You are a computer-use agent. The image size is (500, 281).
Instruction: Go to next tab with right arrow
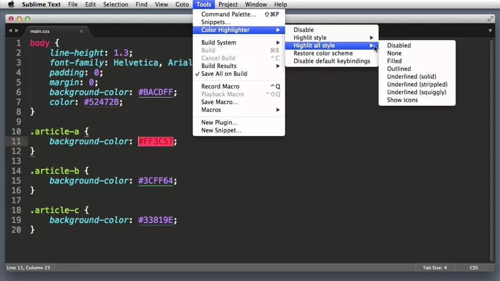(16, 30)
